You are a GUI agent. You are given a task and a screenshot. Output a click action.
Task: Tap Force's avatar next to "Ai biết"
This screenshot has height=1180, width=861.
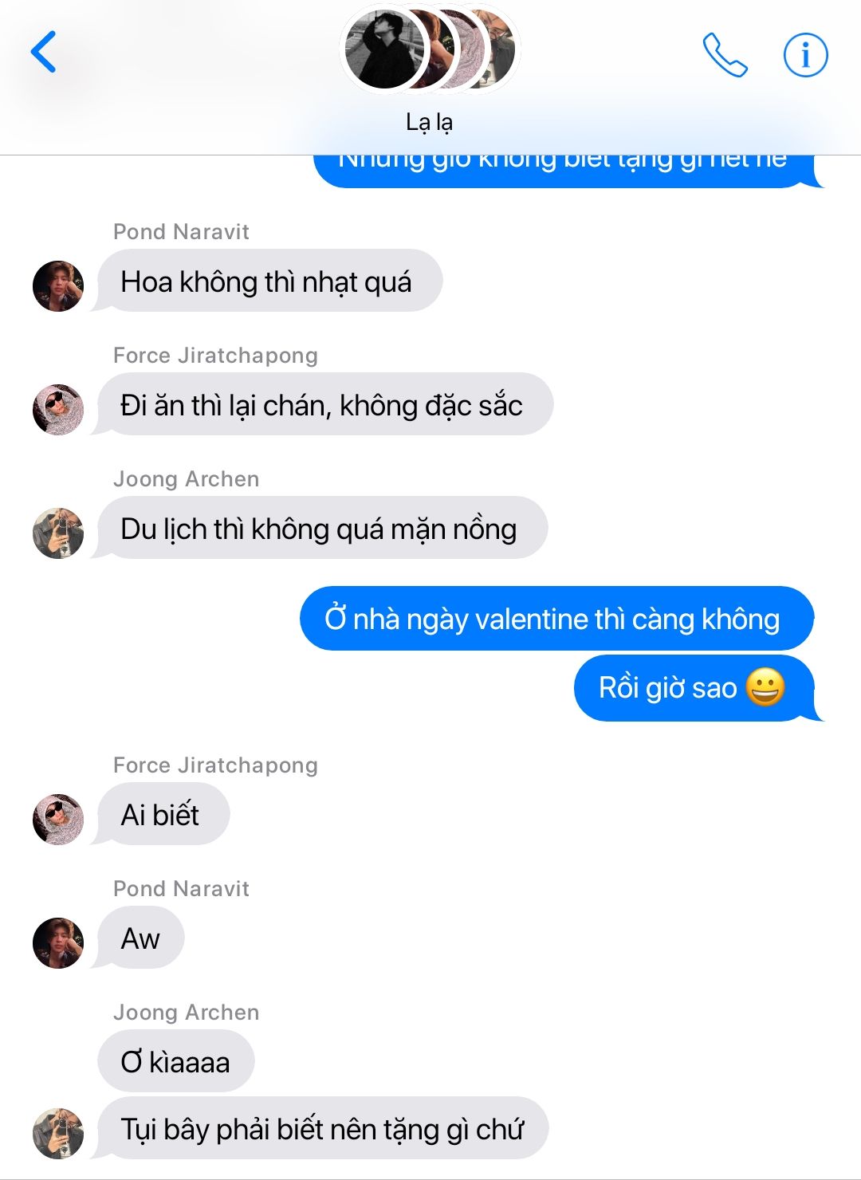tap(58, 819)
